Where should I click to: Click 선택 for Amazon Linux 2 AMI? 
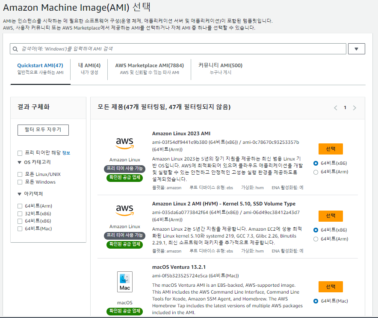click(x=331, y=216)
